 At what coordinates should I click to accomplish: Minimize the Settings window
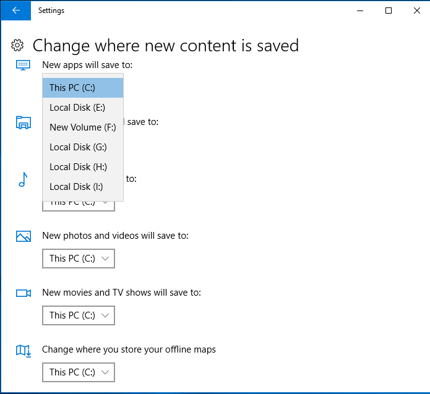[359, 11]
